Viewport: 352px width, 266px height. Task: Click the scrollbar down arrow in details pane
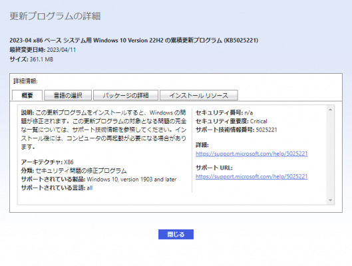tap(330, 200)
